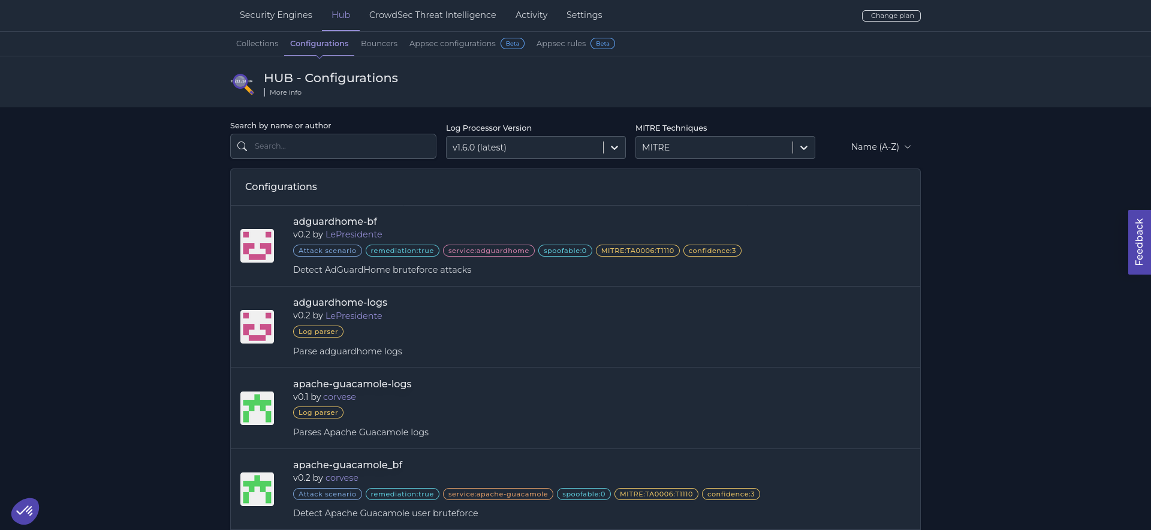The image size is (1151, 530).
Task: Click the purple checkmark widget icon
Action: [x=25, y=511]
